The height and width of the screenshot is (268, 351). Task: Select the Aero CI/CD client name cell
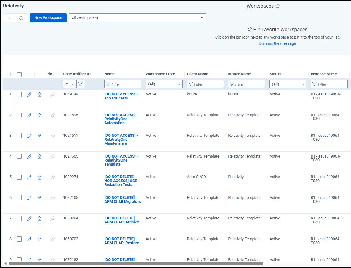196,177
